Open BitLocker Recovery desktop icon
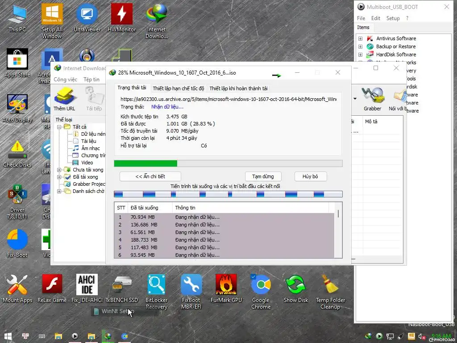 (157, 292)
